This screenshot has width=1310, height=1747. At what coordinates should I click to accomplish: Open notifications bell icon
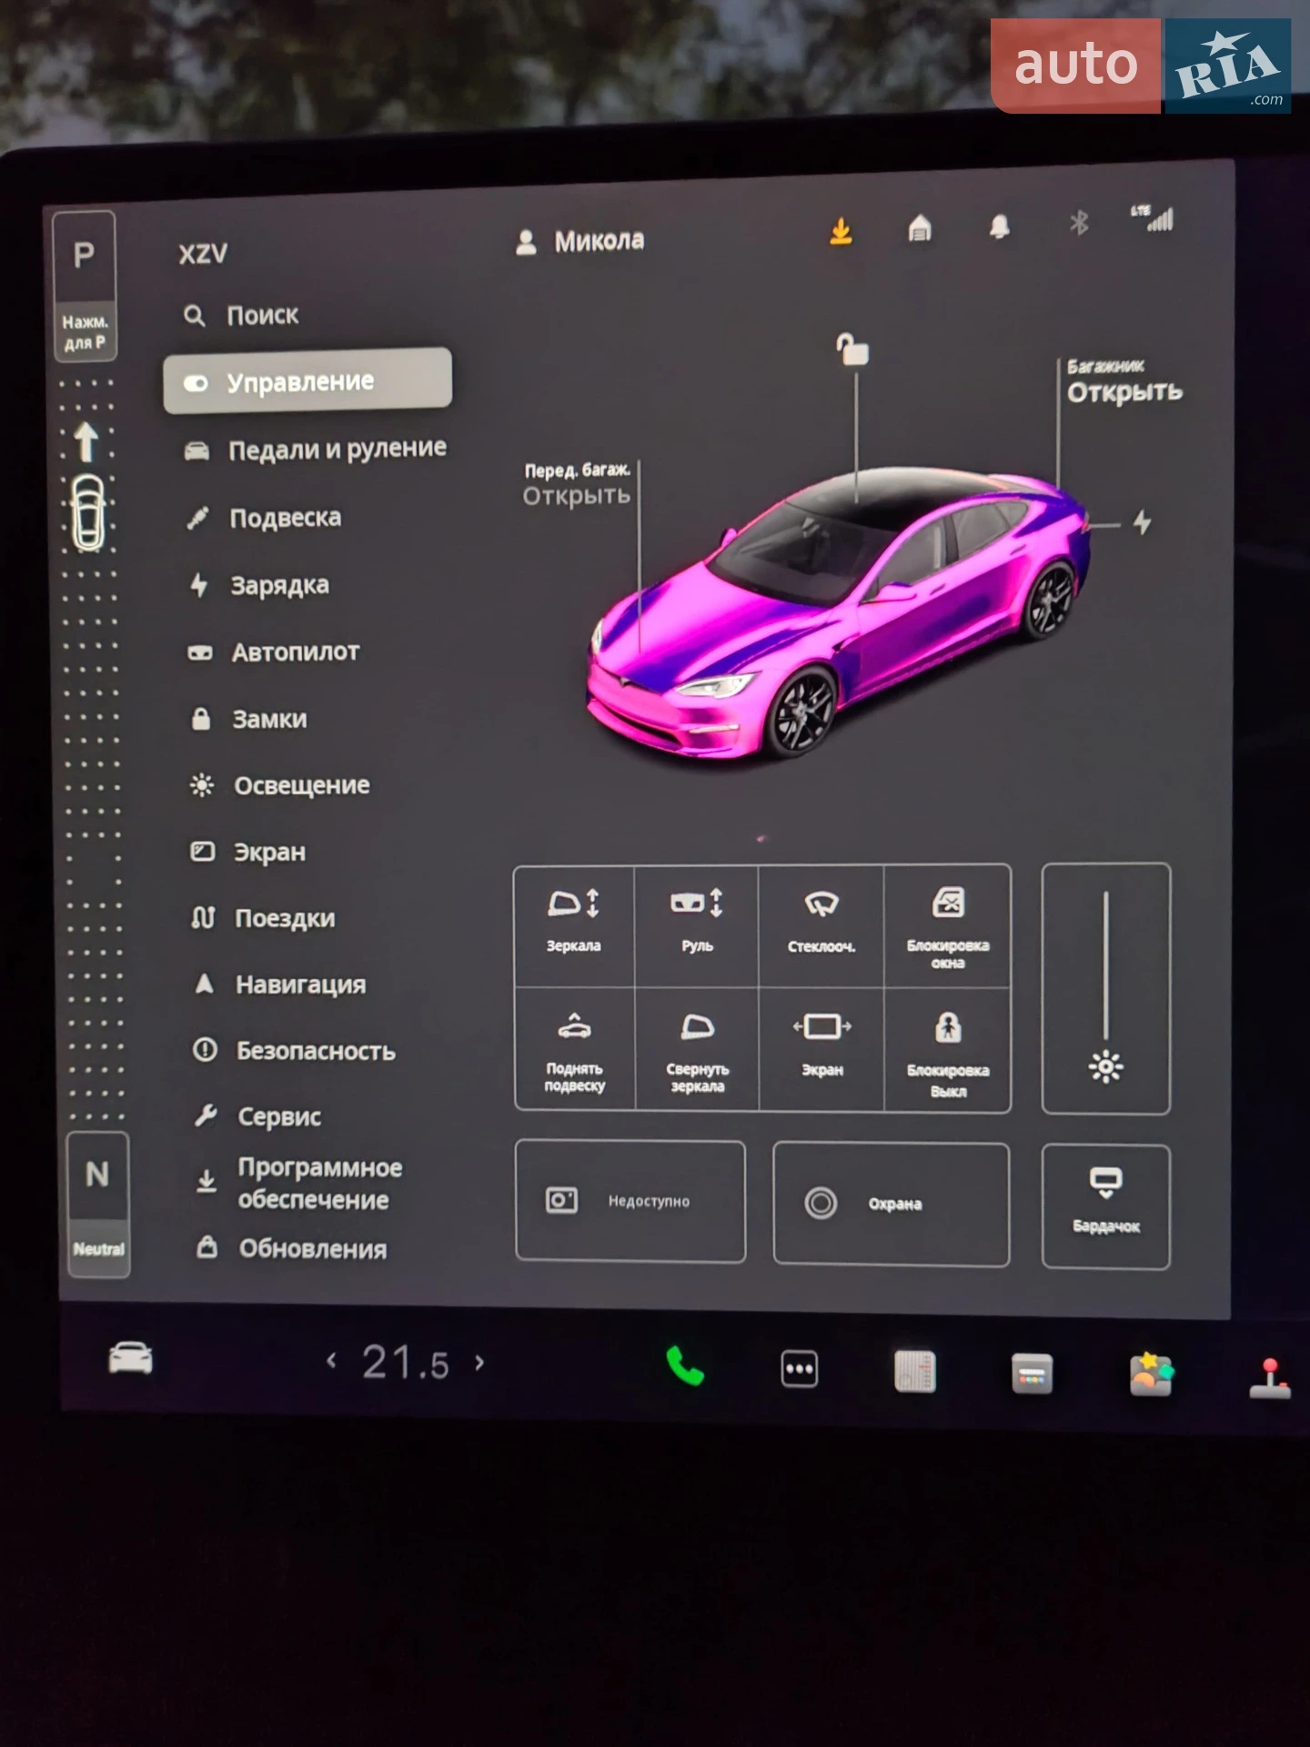(x=999, y=226)
